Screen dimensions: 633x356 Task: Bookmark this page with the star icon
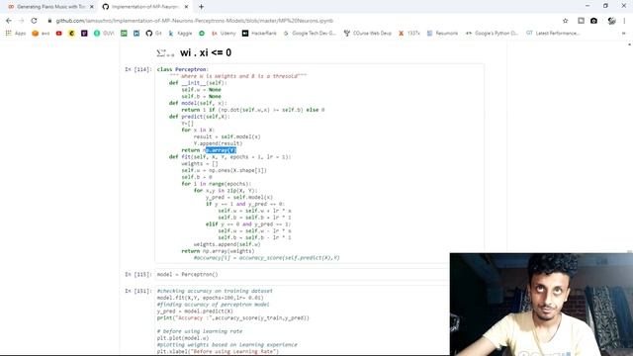pyautogui.click(x=565, y=21)
